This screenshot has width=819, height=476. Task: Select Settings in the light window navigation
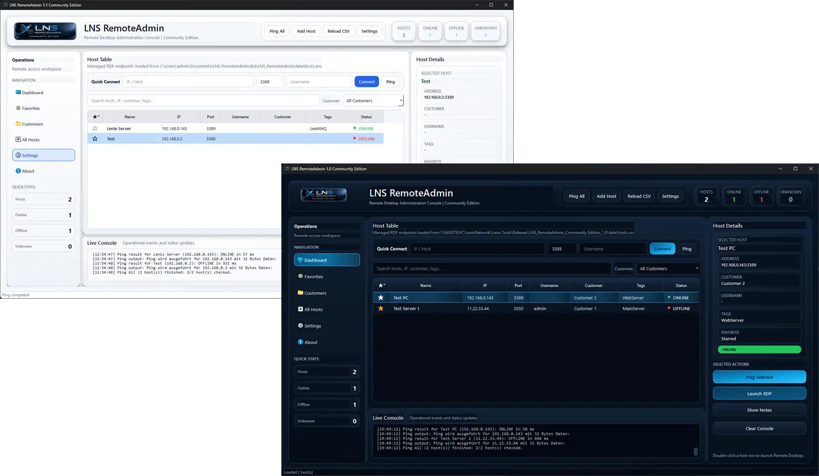coord(43,155)
